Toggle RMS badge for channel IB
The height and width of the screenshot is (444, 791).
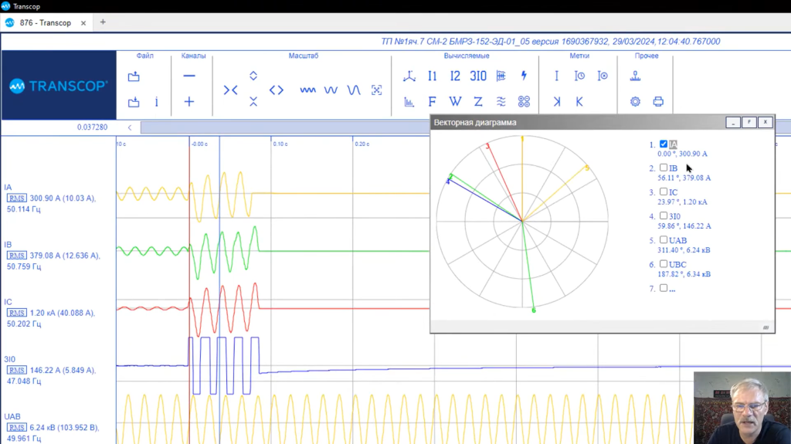[x=17, y=256]
